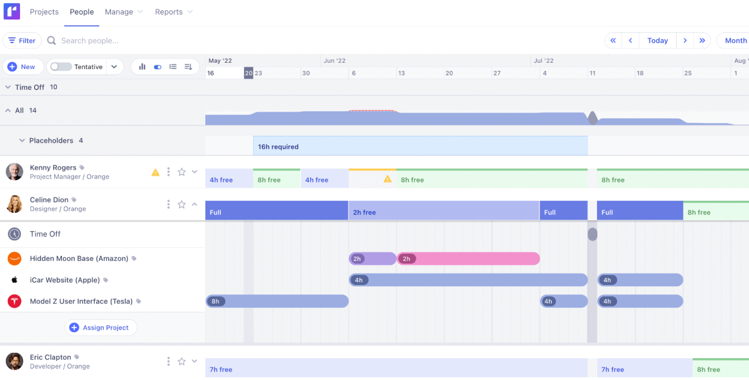Open Kenny Rogers' warning indicator
749x380 pixels.
(155, 172)
